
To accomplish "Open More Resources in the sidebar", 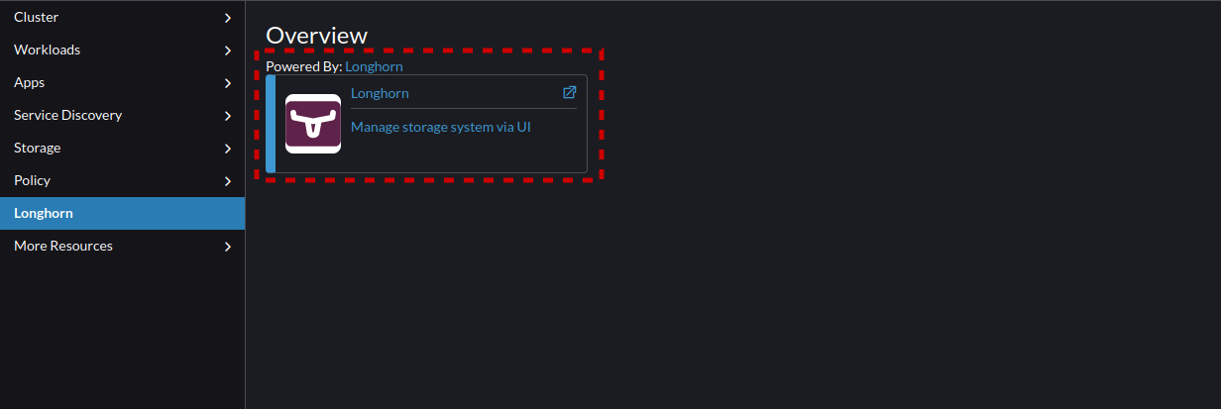I will click(x=122, y=246).
